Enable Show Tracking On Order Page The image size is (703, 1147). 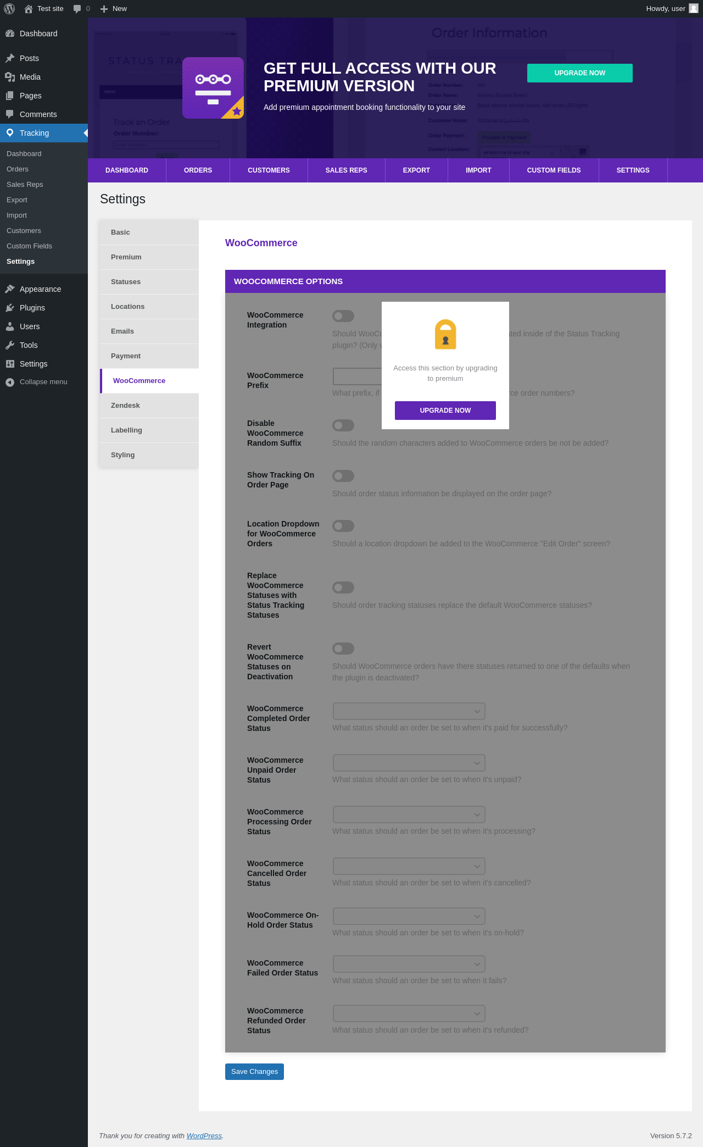point(343,476)
